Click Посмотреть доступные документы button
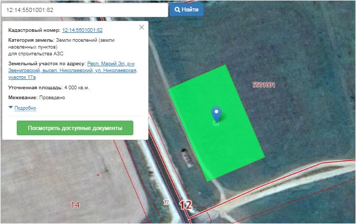Viewport: 356px width, 224px height. click(x=75, y=128)
